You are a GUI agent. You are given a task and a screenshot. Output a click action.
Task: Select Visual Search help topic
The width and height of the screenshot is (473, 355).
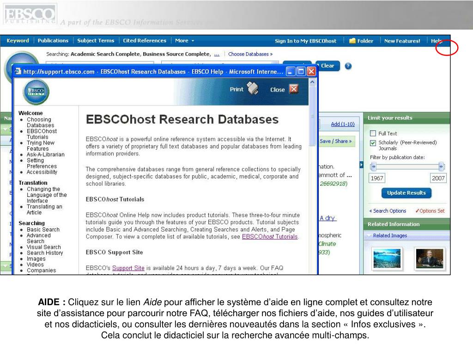coord(44,247)
